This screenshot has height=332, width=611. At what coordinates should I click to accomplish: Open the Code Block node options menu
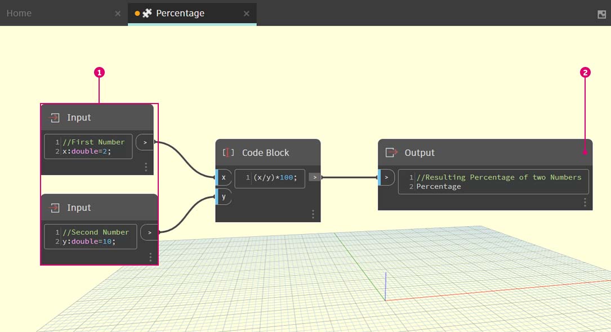point(313,214)
